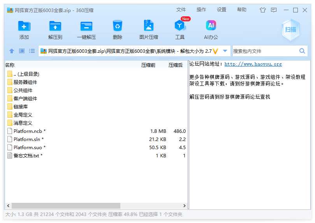315x223 pixels.
Task: Click the feedback message icon in title bar
Action: click(x=274, y=10)
